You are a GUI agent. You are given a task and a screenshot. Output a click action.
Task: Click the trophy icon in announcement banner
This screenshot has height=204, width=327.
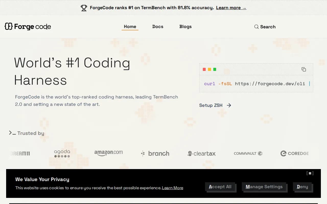[84, 8]
